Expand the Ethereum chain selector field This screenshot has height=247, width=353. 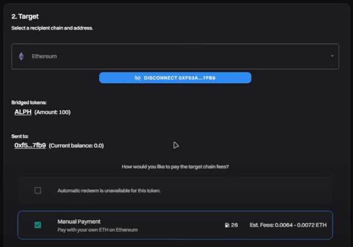(x=175, y=56)
